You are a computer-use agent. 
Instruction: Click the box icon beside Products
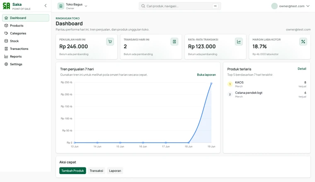tap(6, 26)
